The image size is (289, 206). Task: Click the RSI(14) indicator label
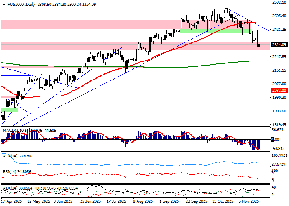9,171
